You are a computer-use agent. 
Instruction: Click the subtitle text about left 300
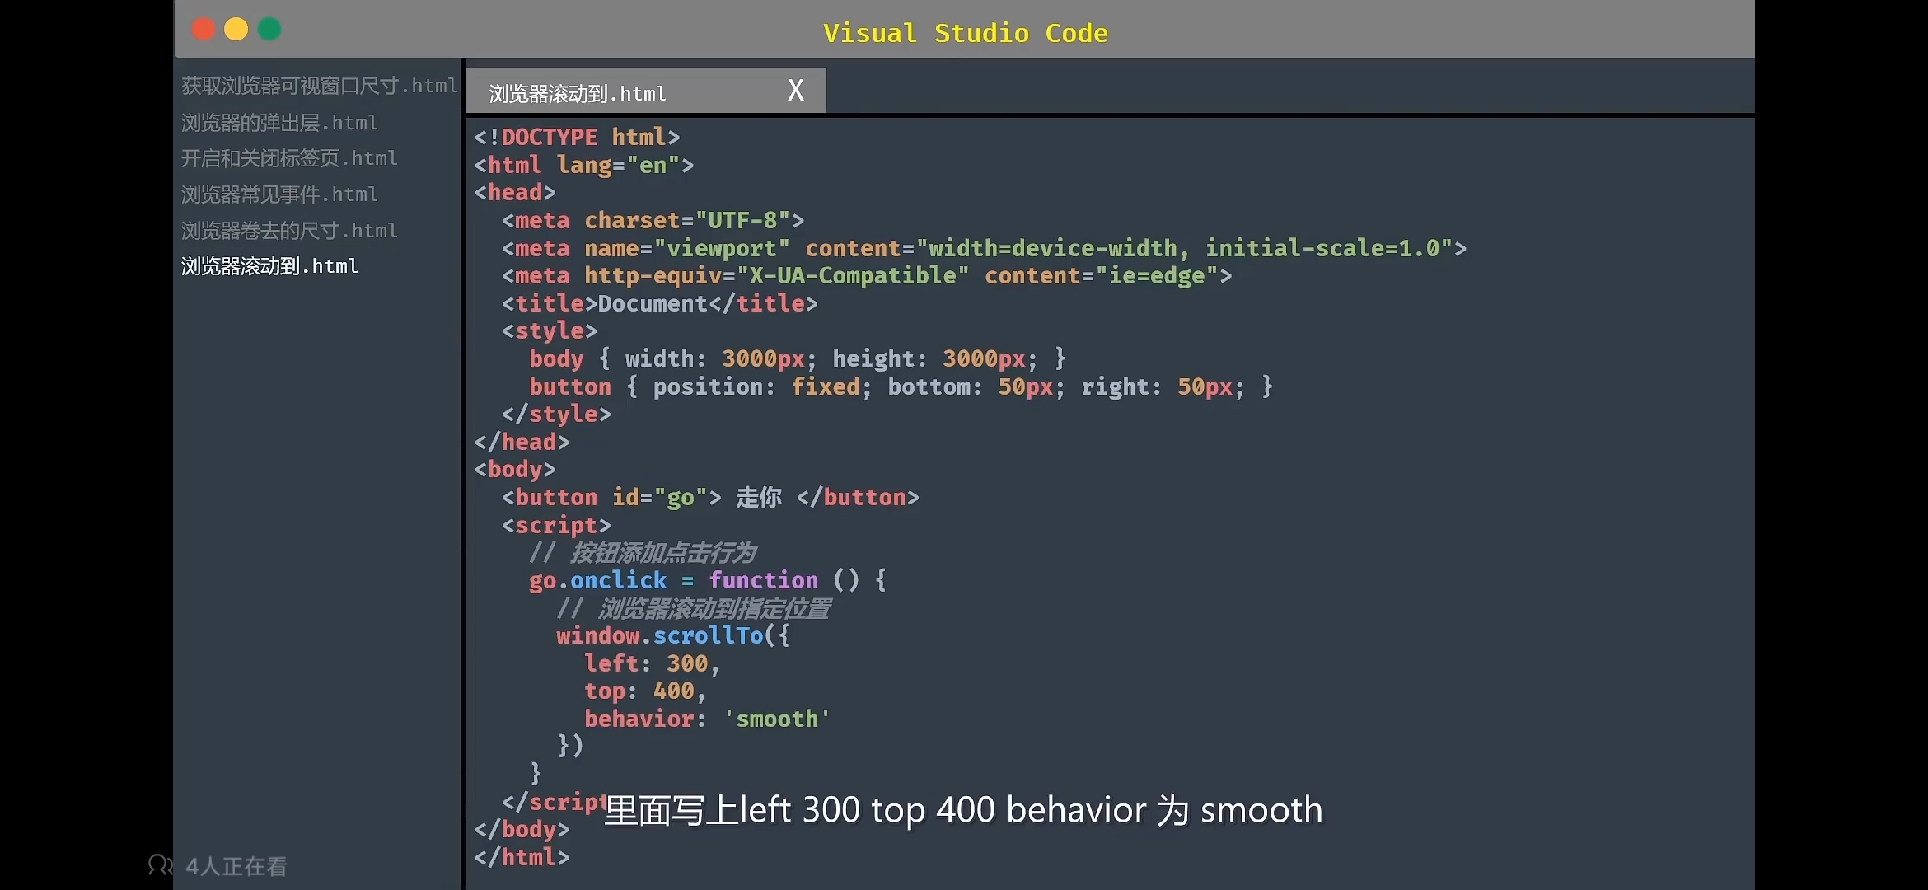click(962, 810)
